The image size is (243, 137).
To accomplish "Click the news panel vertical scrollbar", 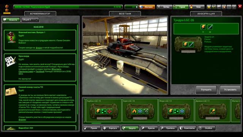I will coord(77,69).
